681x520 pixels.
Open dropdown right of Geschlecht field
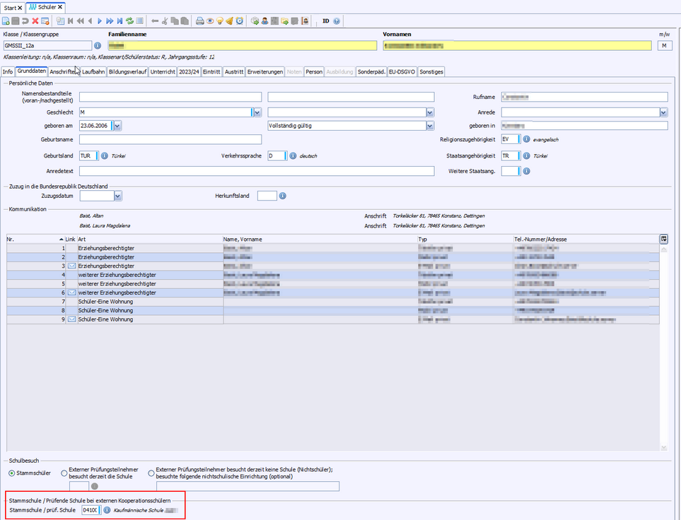[x=430, y=112]
